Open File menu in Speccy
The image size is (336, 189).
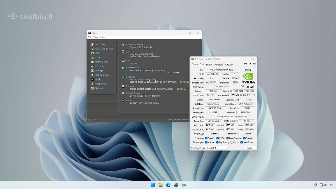[89, 37]
